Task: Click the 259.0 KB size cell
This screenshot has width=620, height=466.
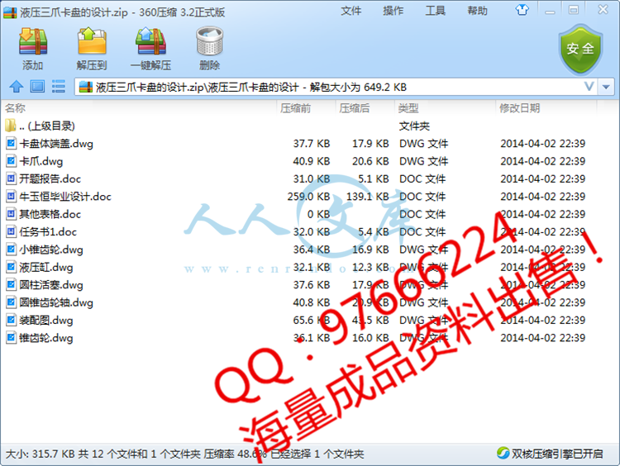Action: click(x=309, y=197)
